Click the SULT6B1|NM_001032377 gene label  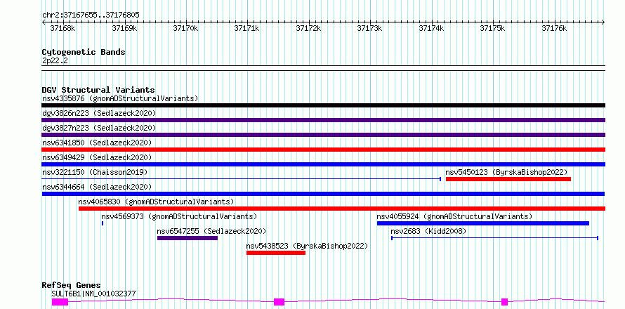tap(93, 294)
